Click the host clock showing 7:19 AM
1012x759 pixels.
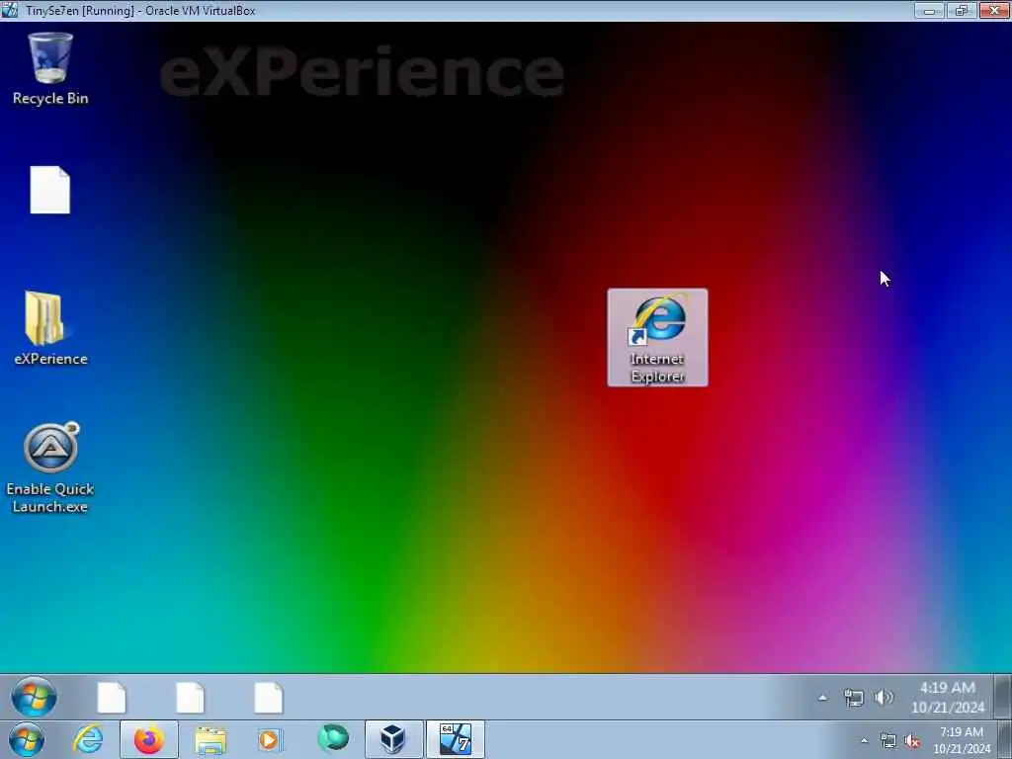click(x=962, y=740)
